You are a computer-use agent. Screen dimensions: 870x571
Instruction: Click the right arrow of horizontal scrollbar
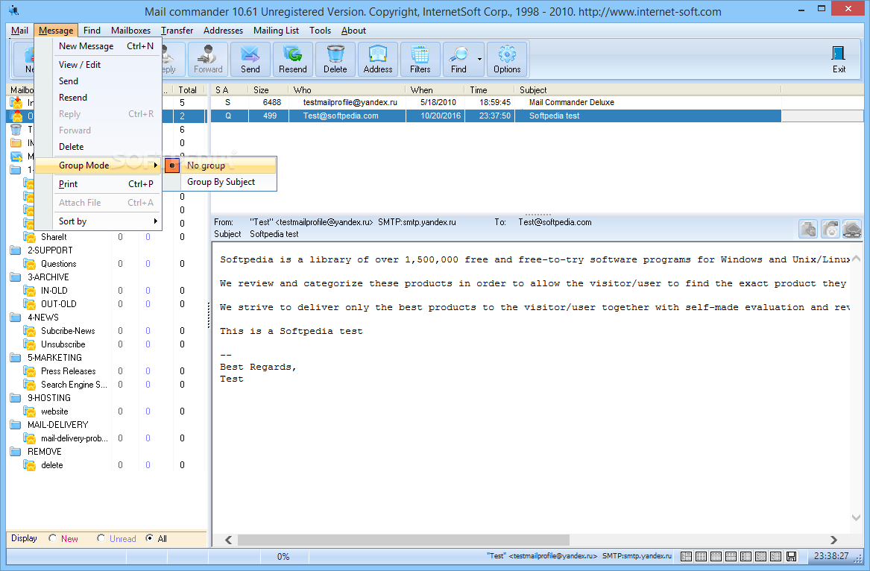pyautogui.click(x=833, y=540)
